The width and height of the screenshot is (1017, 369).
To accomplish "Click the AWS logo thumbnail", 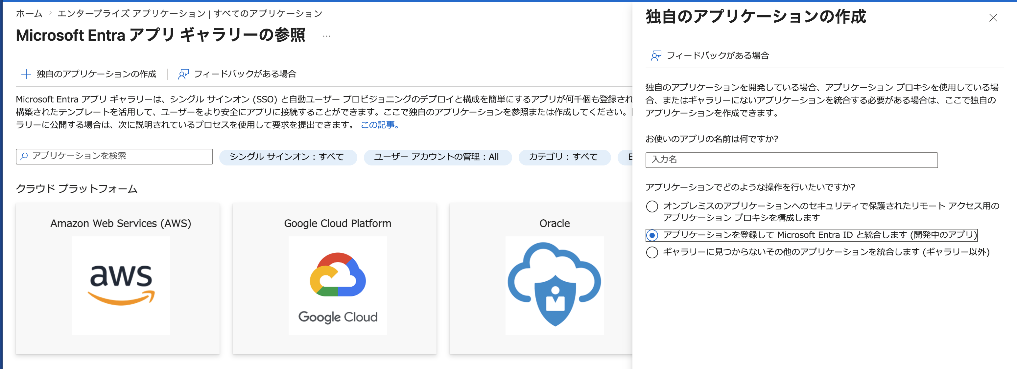I will (x=121, y=285).
